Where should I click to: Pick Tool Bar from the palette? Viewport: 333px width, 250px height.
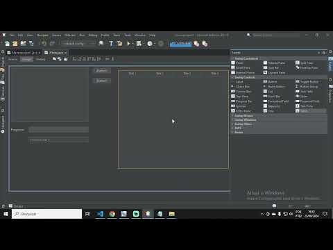pos(271,68)
